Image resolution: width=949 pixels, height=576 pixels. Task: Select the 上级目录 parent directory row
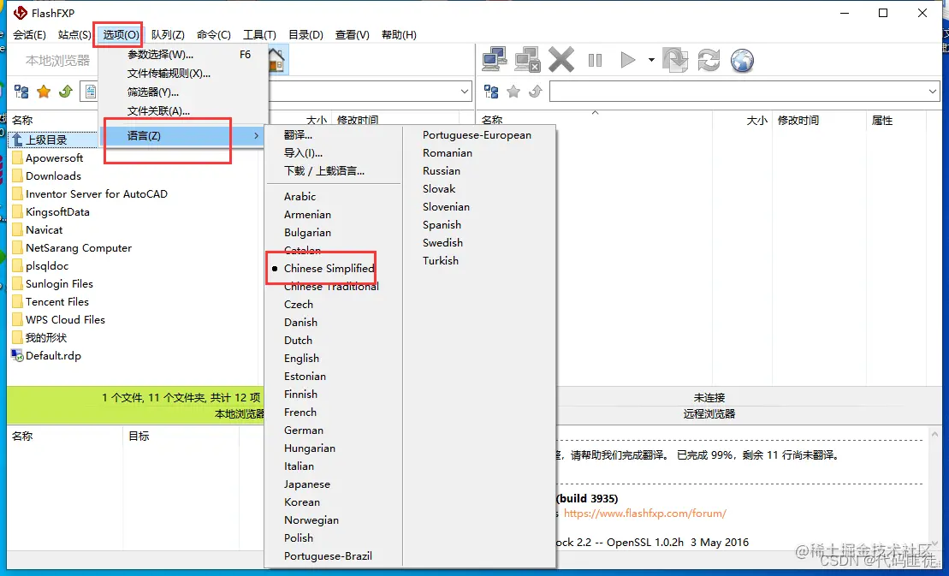[53, 140]
